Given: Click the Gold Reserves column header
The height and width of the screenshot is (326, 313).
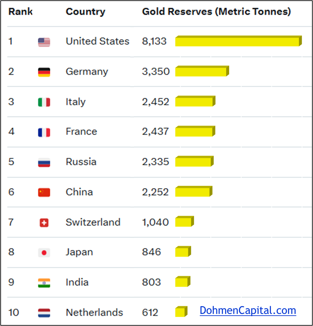Looking at the screenshot, I should pyautogui.click(x=216, y=12).
